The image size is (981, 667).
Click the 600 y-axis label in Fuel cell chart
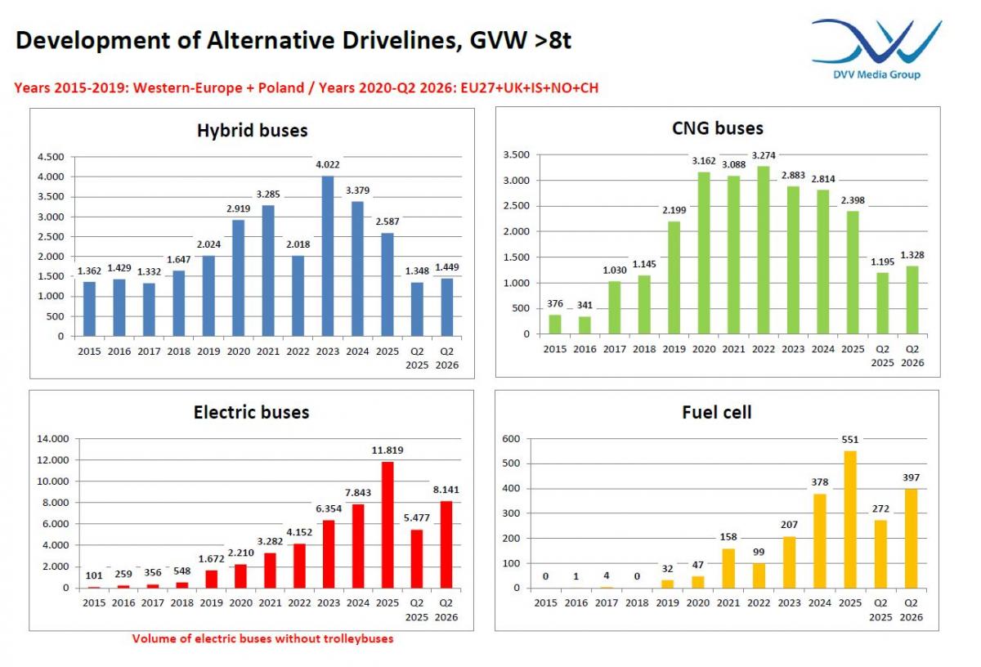tap(511, 439)
